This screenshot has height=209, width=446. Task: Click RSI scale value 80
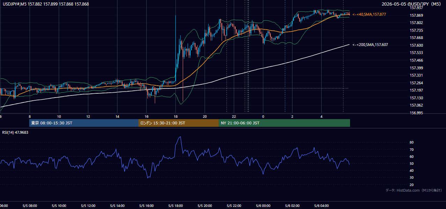pyautogui.click(x=412, y=142)
